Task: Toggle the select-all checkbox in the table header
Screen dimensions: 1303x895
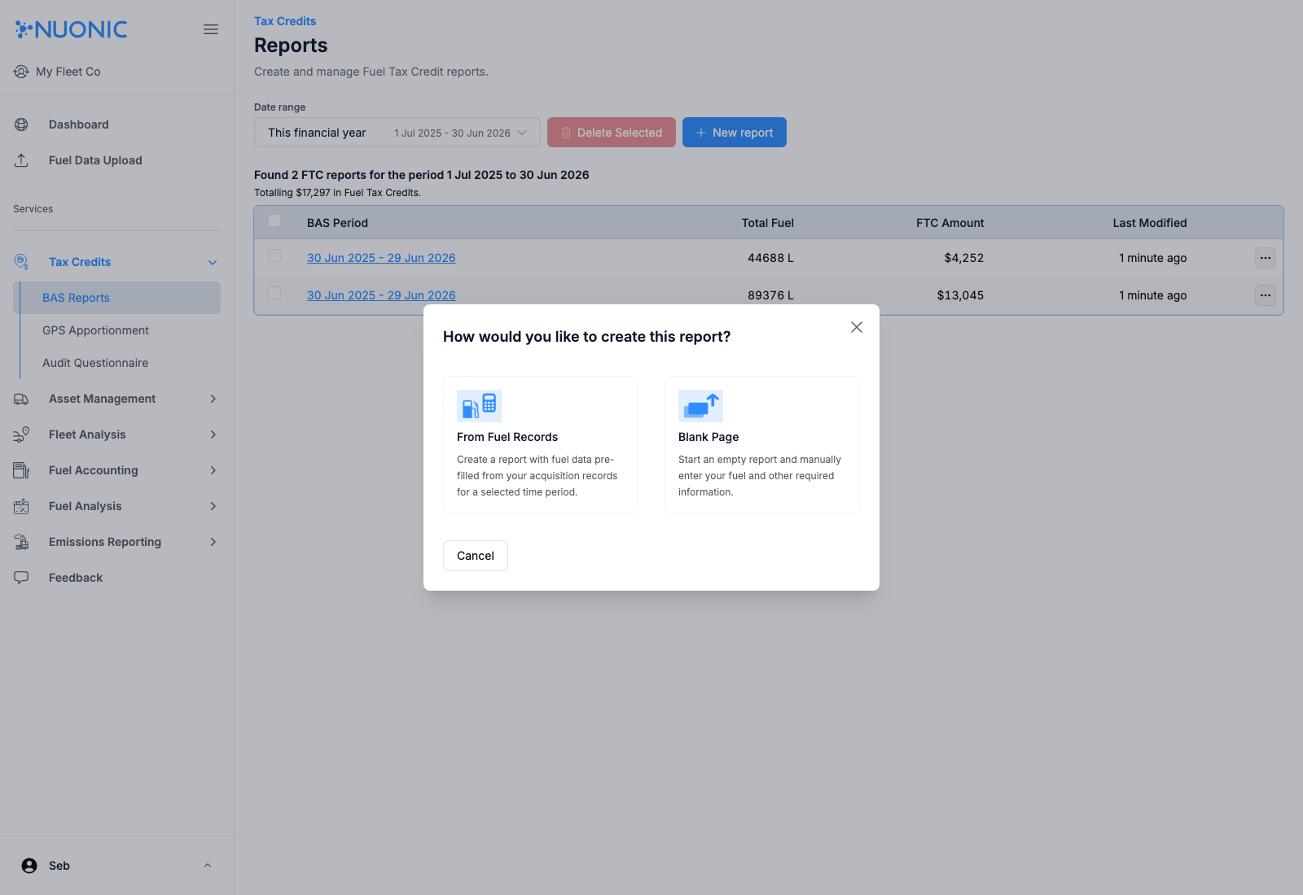Action: 274,220
